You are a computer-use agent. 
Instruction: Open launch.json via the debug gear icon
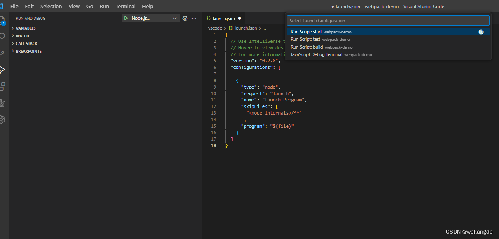(185, 18)
